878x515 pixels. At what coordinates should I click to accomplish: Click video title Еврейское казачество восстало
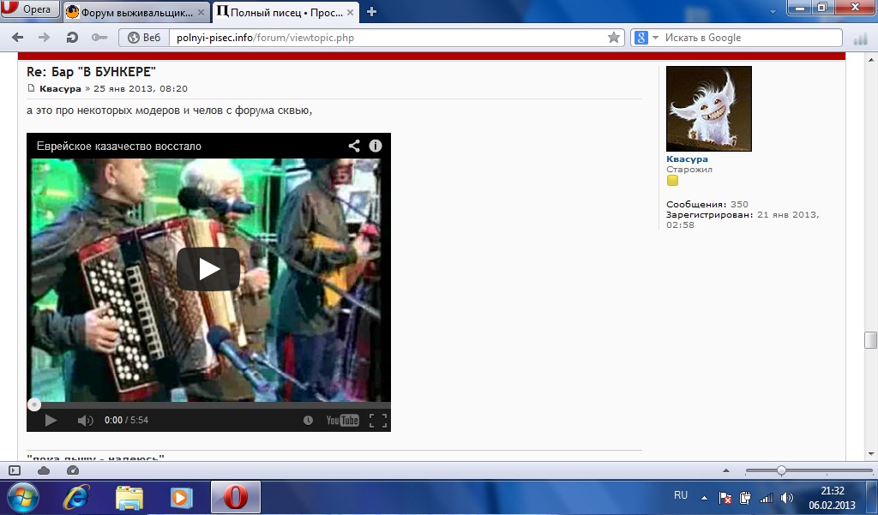[x=118, y=147]
